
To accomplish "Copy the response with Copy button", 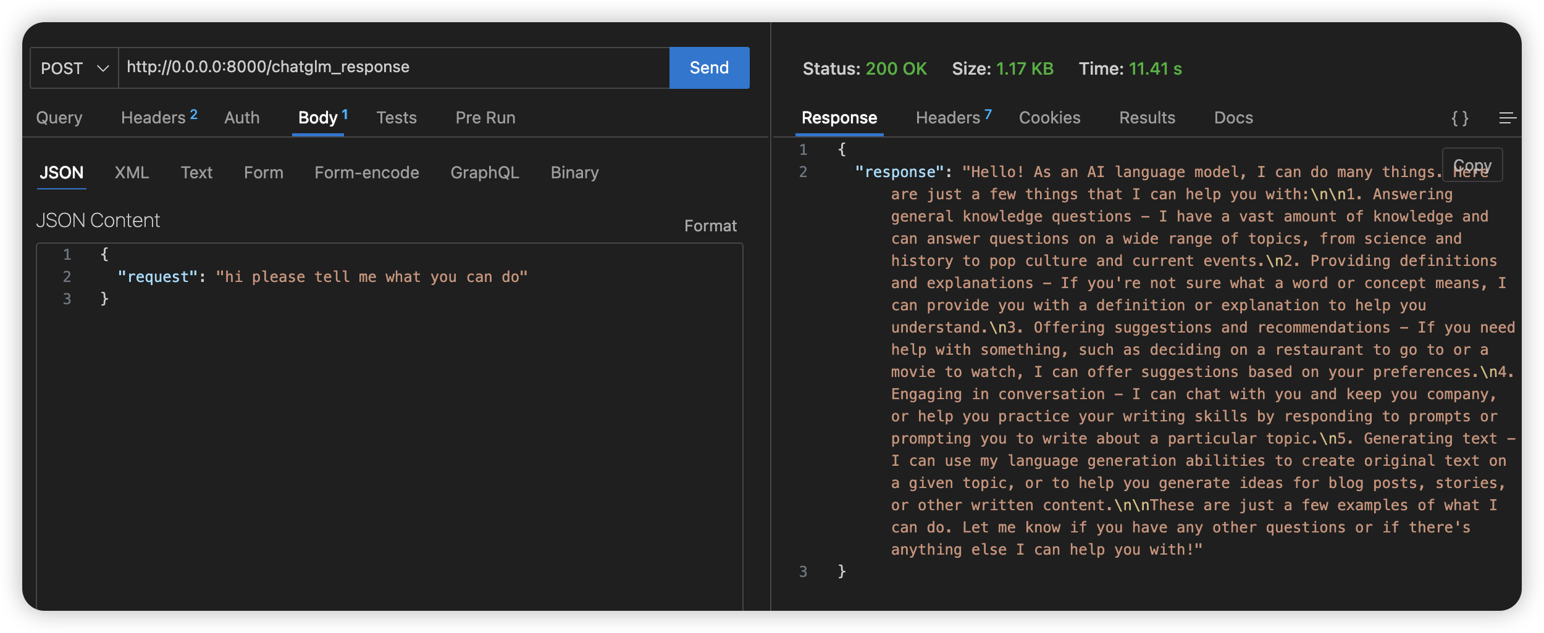I will (1472, 165).
